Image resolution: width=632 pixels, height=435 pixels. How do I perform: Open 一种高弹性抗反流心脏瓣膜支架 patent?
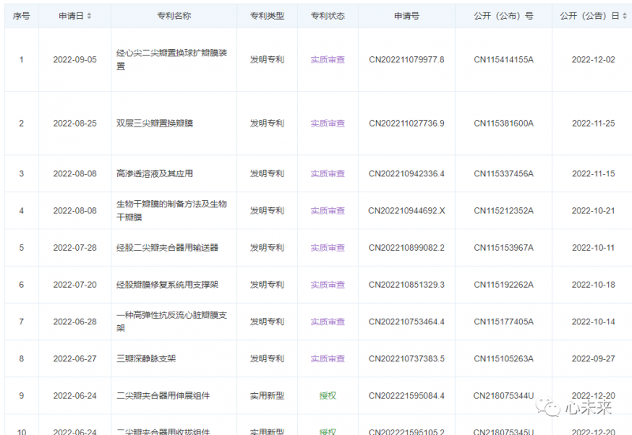pos(171,321)
